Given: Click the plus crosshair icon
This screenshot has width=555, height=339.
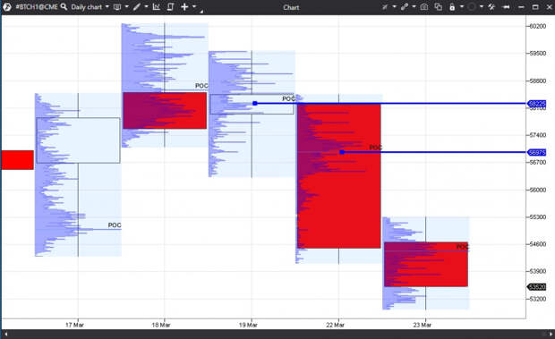Looking at the screenshot, I should [x=184, y=7].
